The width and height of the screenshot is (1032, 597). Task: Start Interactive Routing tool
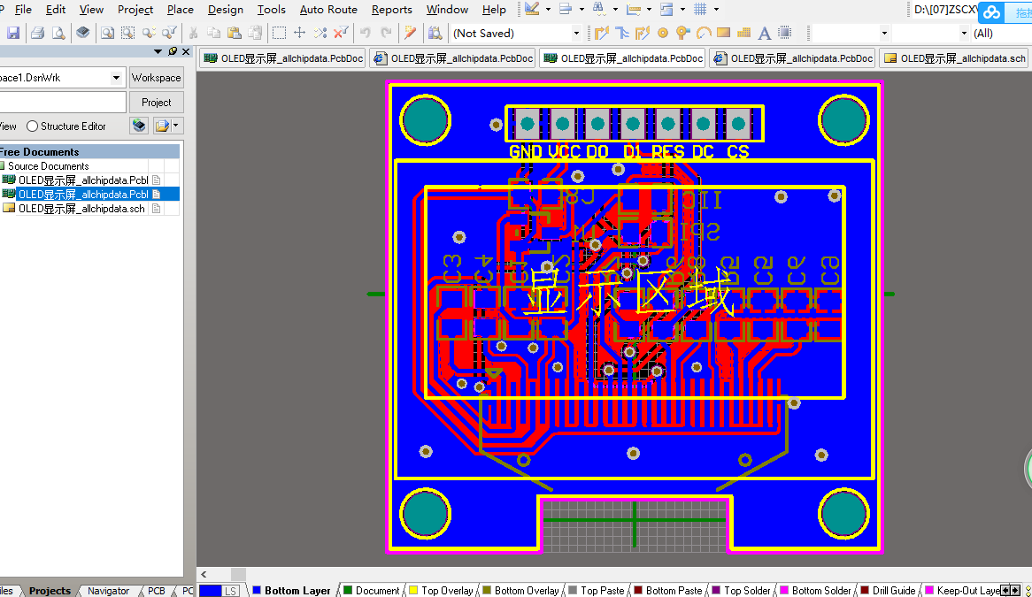point(602,33)
